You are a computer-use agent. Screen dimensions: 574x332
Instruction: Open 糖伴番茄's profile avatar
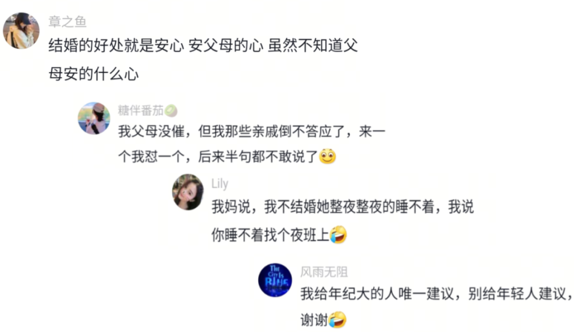(94, 118)
